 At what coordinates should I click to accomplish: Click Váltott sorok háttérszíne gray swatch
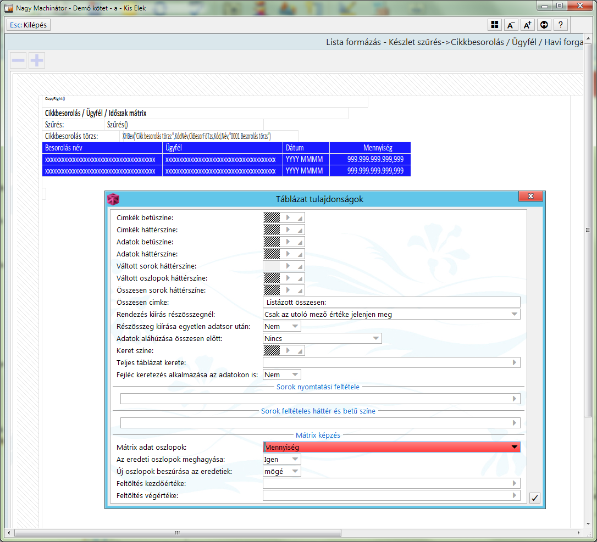[x=272, y=266]
